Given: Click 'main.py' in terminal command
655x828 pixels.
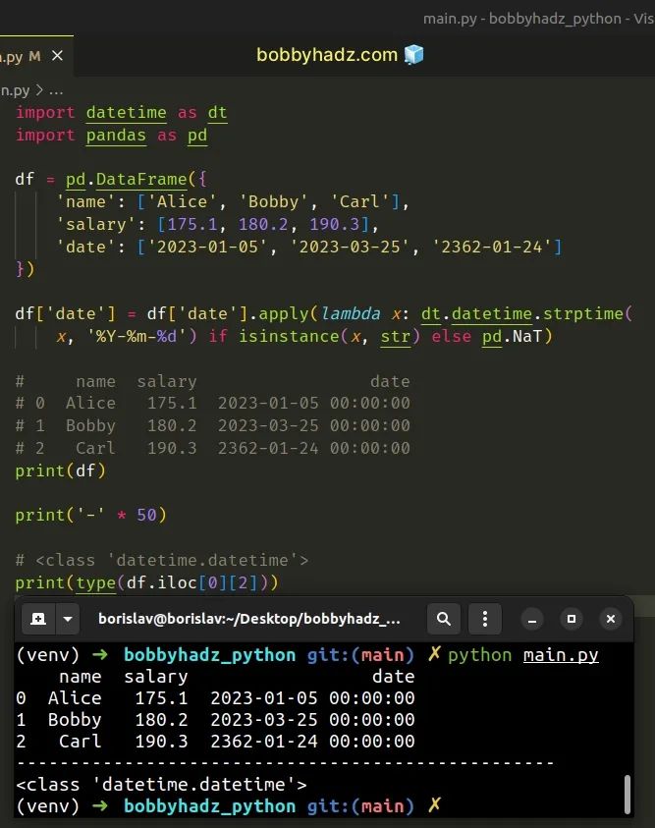Looking at the screenshot, I should tap(561, 655).
